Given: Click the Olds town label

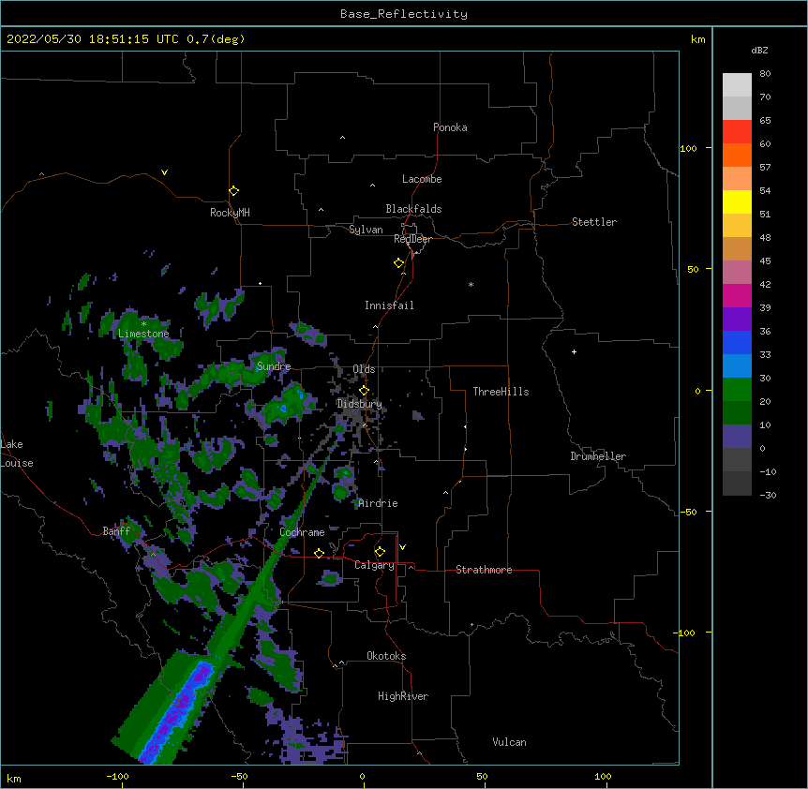Looking at the screenshot, I should [364, 369].
